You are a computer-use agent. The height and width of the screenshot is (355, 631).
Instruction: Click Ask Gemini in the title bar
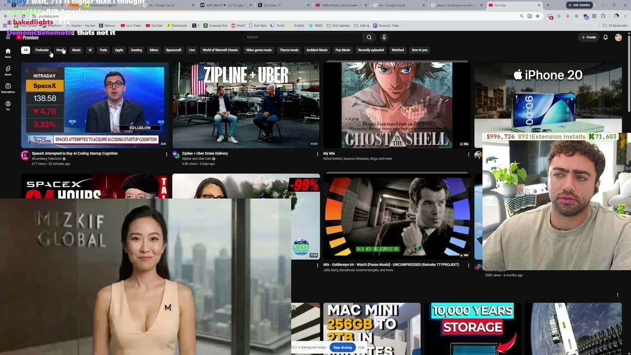[x=579, y=5]
